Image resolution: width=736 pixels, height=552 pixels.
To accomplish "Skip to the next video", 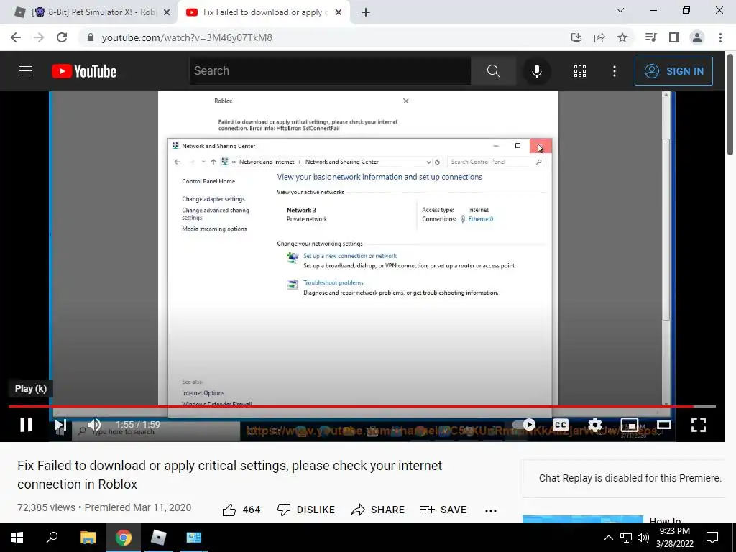I will coord(60,425).
